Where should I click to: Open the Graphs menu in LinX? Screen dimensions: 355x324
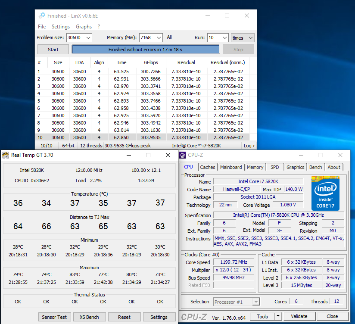[x=84, y=27]
